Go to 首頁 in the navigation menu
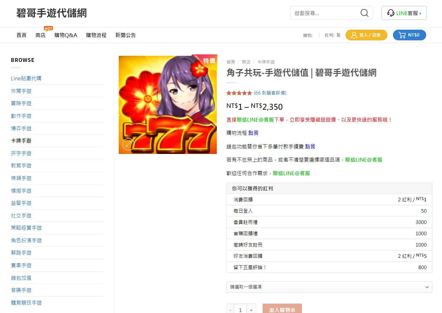This screenshot has width=442, height=313. click(x=21, y=35)
